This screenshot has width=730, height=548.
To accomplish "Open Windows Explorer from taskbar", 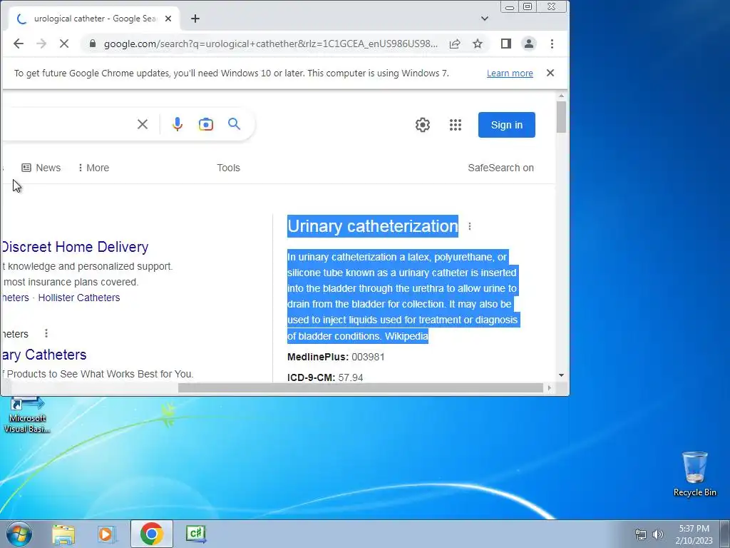I will 63,534.
